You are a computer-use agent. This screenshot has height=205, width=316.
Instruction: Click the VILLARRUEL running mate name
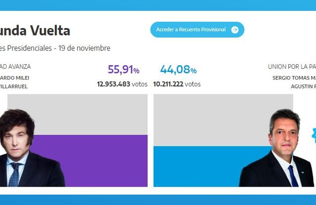pyautogui.click(x=16, y=86)
